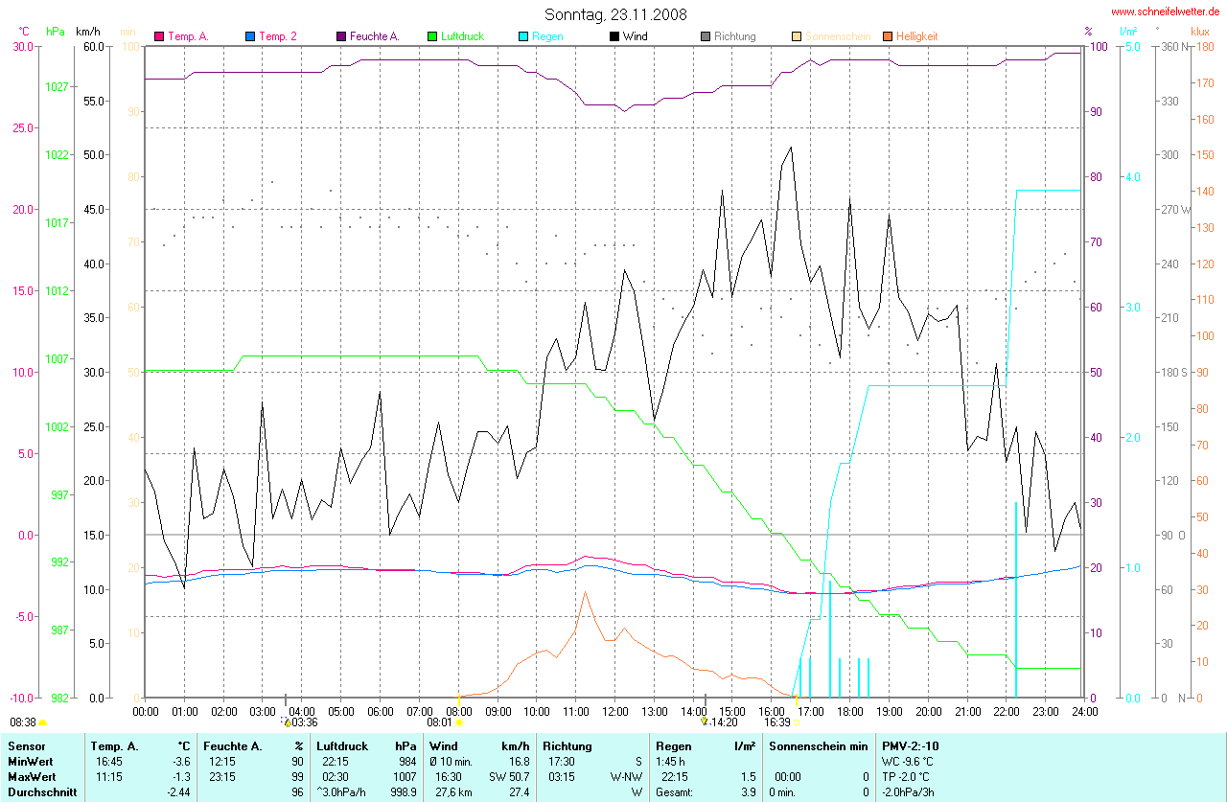Click the green Luftdruck legend swatch
1227x802 pixels.
(432, 36)
